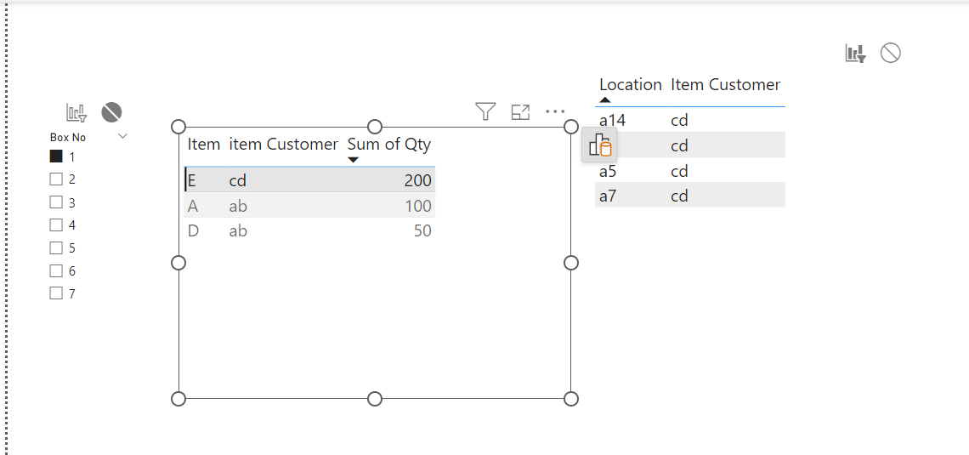Click the None interaction icon above Location table
The height and width of the screenshot is (455, 969).
point(891,54)
